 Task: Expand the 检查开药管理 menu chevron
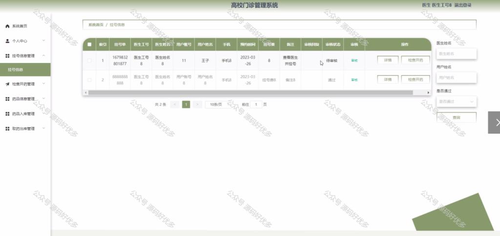(43, 84)
